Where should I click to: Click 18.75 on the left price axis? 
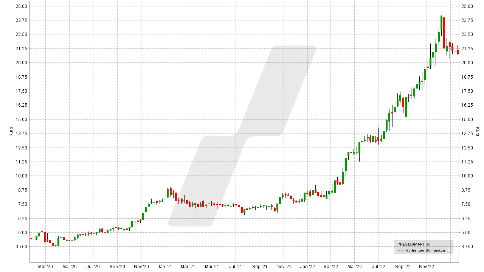[x=22, y=77]
